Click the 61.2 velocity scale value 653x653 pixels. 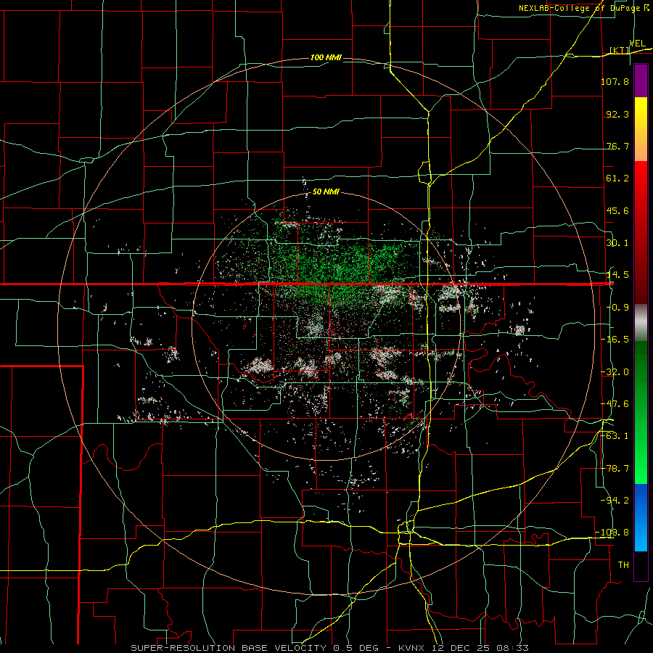click(x=617, y=178)
